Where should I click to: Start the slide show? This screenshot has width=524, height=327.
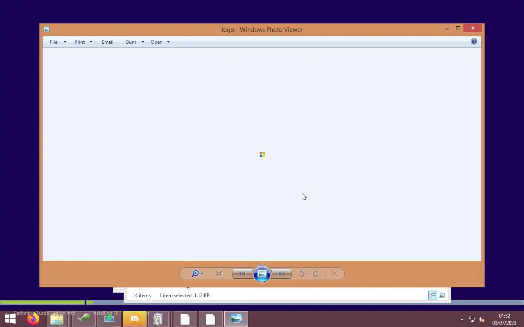(262, 273)
